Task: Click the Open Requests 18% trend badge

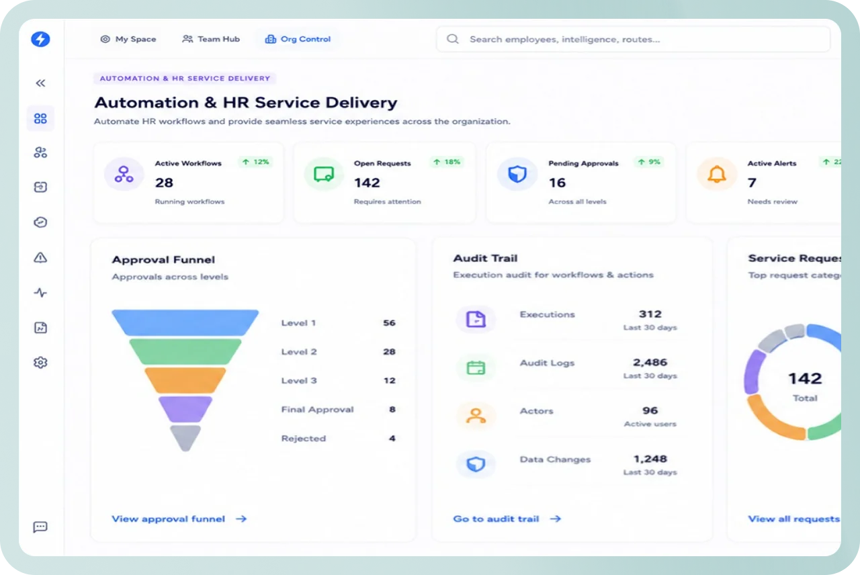Action: 446,162
